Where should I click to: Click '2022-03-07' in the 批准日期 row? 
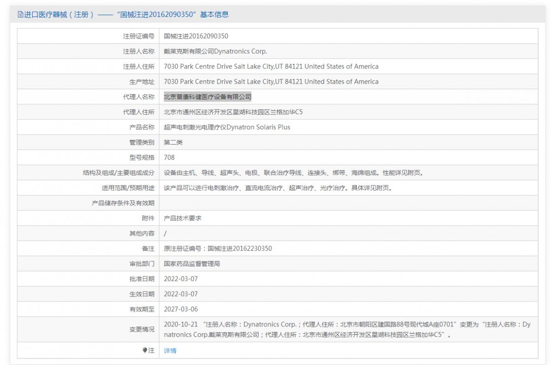pos(181,279)
